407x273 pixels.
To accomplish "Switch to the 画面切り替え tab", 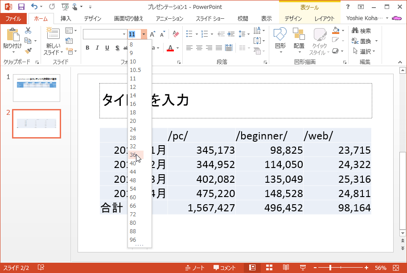I will (x=128, y=18).
